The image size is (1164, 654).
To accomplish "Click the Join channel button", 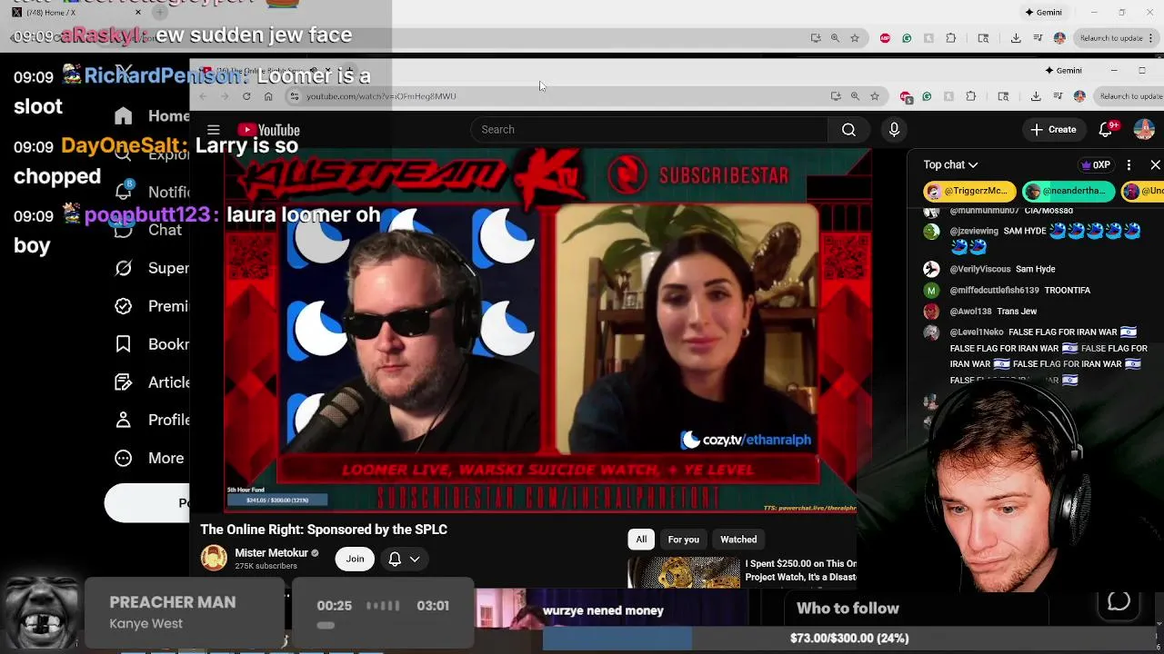I will [355, 560].
